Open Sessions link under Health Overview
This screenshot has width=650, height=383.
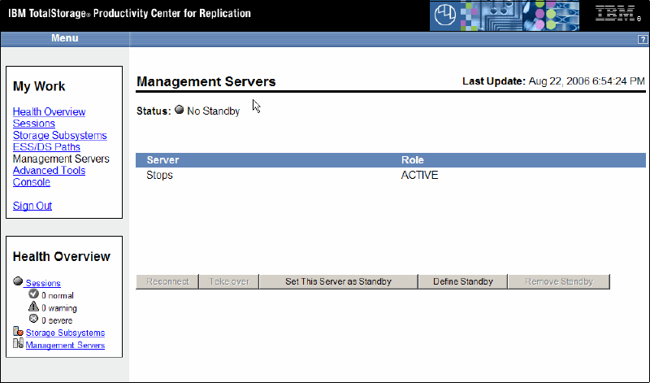pyautogui.click(x=43, y=283)
